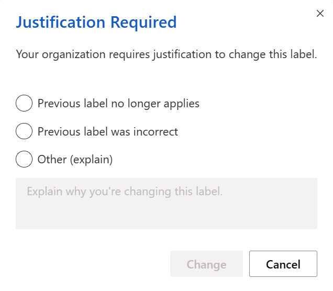This screenshot has width=333, height=291.
Task: Click the 'Previous label no longer applies' text
Action: 118,103
